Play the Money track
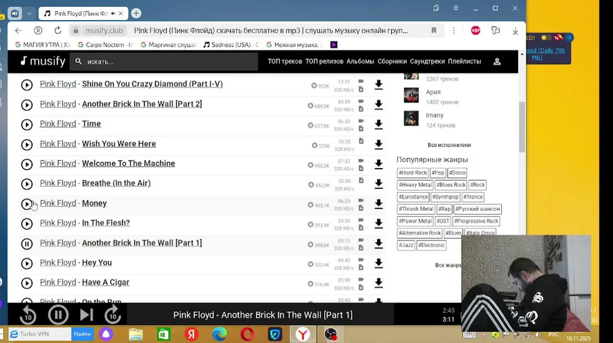This screenshot has height=343, width=613. [x=27, y=204]
